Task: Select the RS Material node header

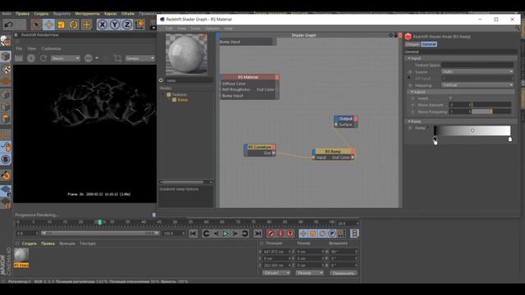Action: pyautogui.click(x=248, y=77)
